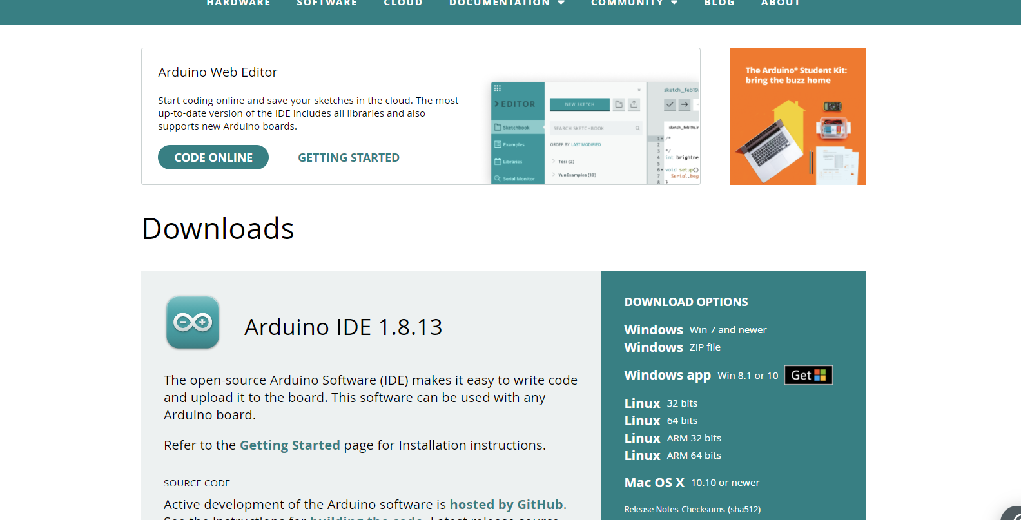
Task: Open the Windows app Win 8.1 or 10 link
Action: pyautogui.click(x=701, y=375)
